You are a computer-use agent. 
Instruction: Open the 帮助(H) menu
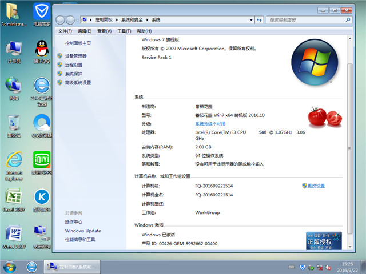point(144,31)
